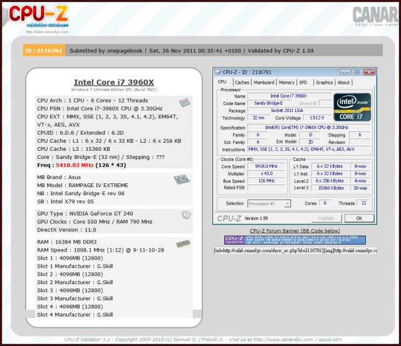Click the Level 2 6 x 256 KBytes value
401x346 pixels.
[330, 181]
